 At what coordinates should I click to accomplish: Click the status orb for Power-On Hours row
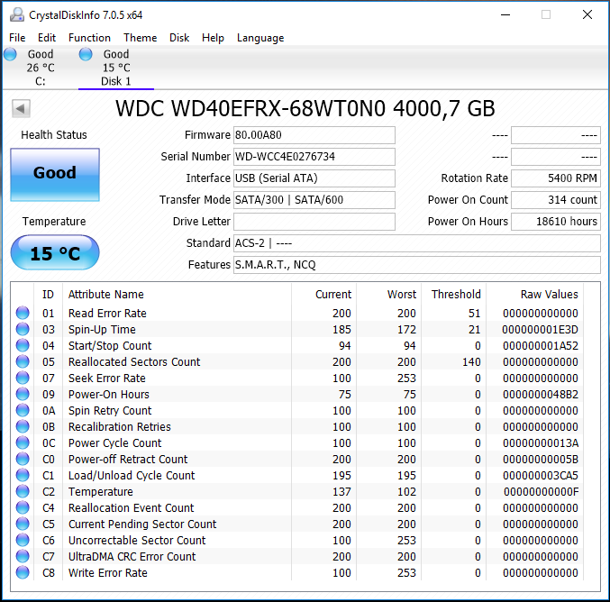point(23,394)
